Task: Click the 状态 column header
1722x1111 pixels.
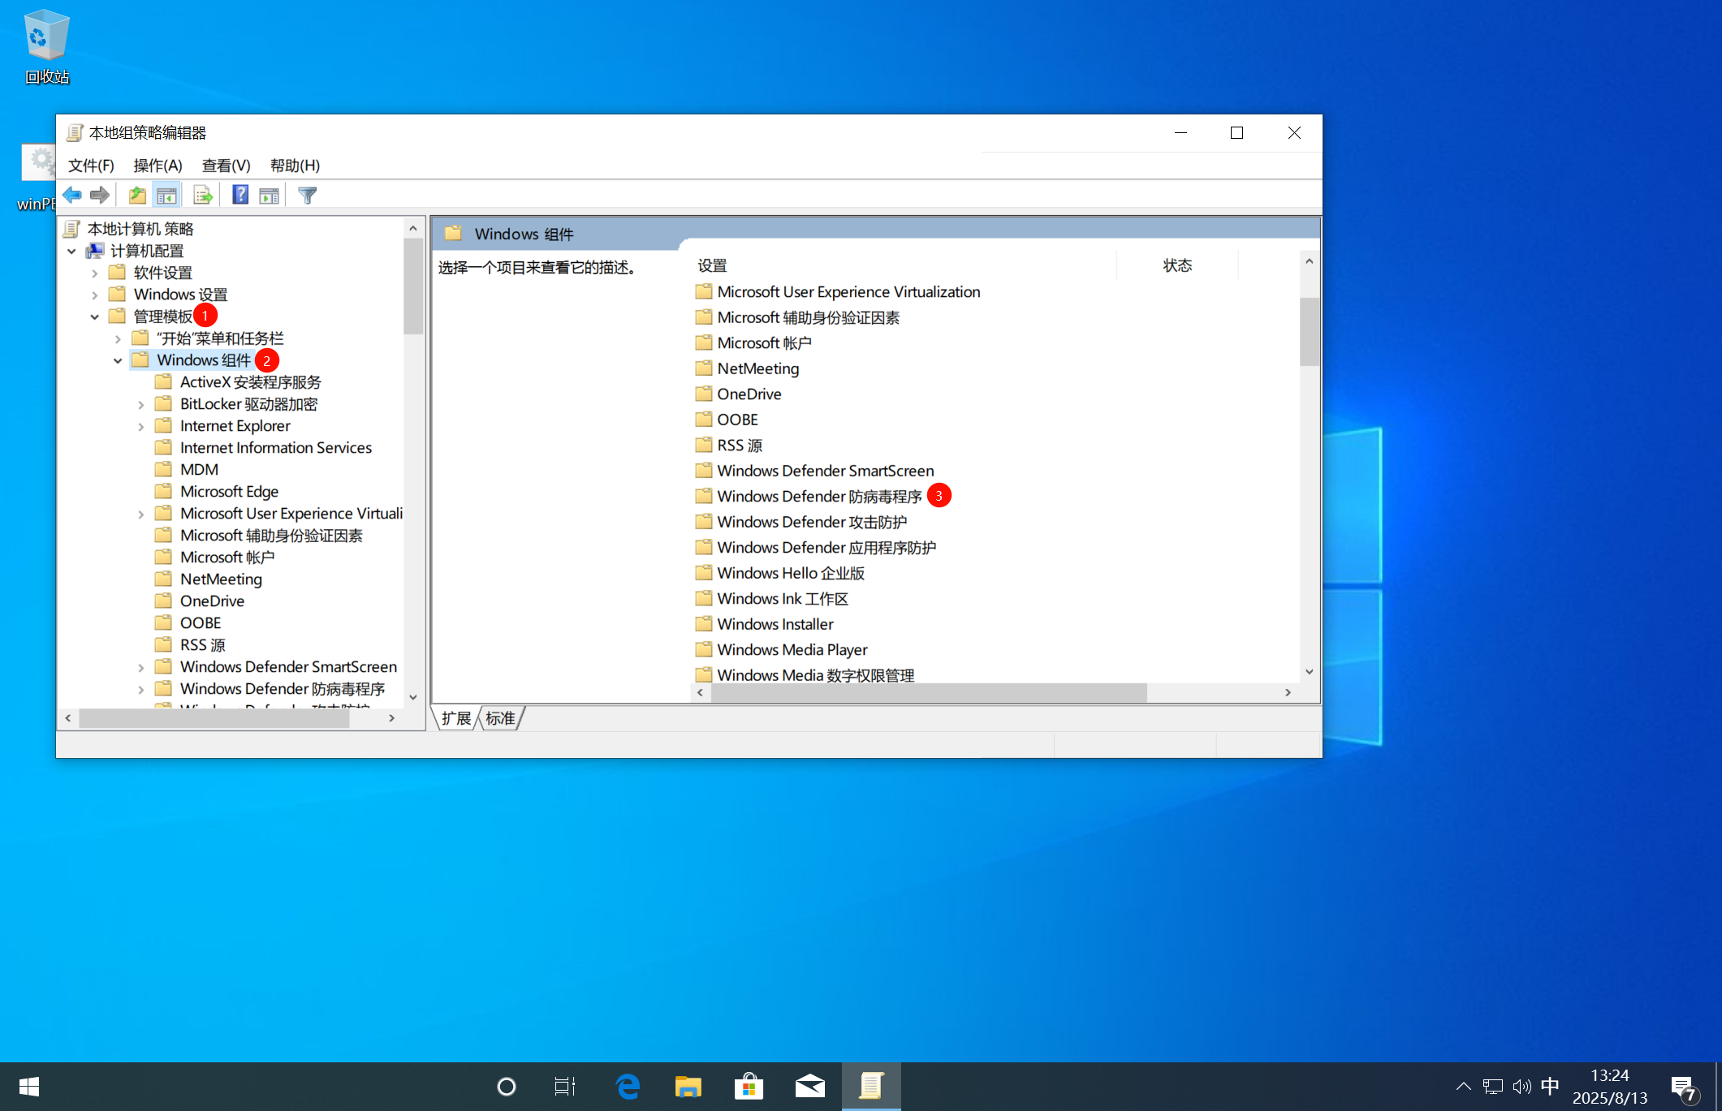Action: click(x=1176, y=265)
